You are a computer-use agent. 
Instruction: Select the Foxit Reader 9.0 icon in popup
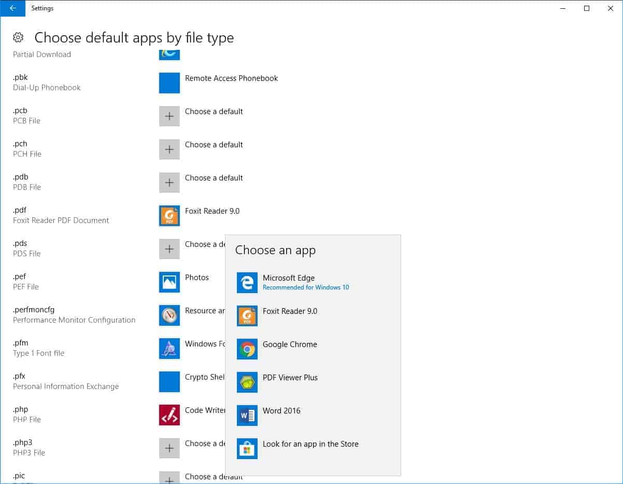[247, 316]
